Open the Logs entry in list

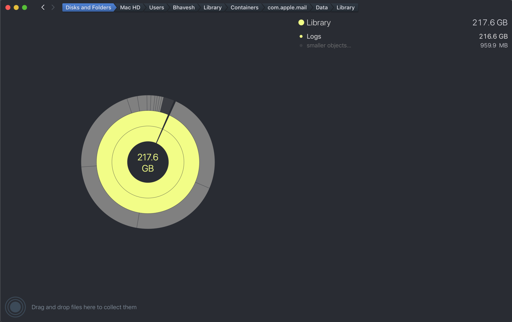[x=314, y=36]
